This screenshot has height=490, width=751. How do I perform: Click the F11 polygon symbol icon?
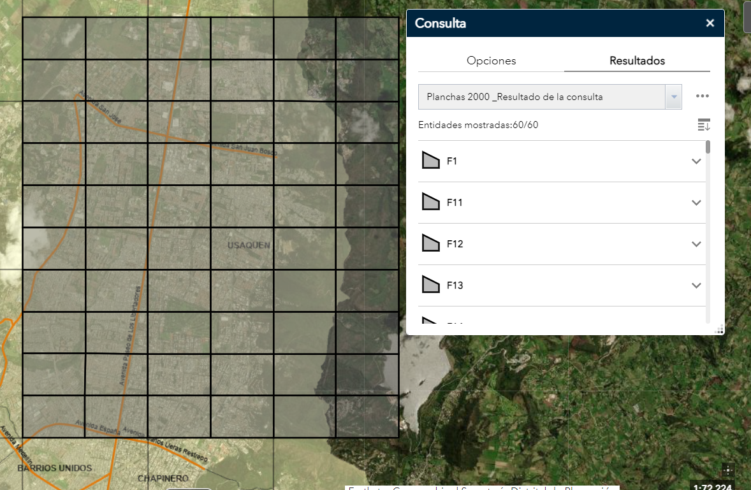coord(431,203)
